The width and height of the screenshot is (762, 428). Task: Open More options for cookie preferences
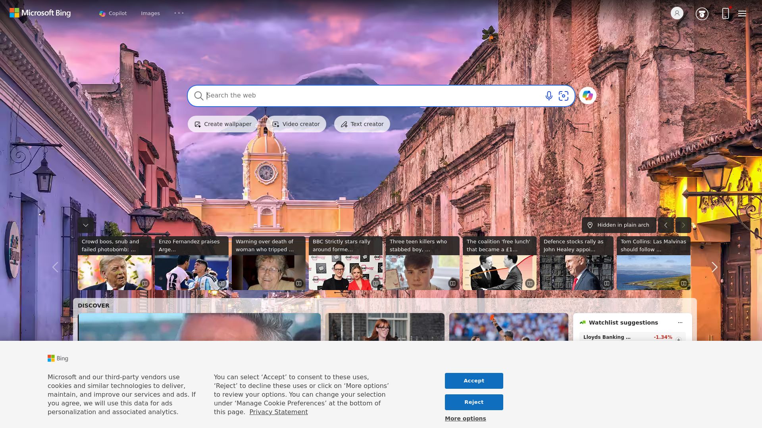click(466, 418)
